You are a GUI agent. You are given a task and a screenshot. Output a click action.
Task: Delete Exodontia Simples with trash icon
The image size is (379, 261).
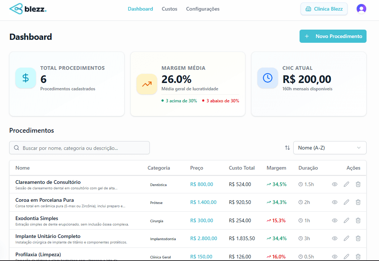(x=358, y=220)
